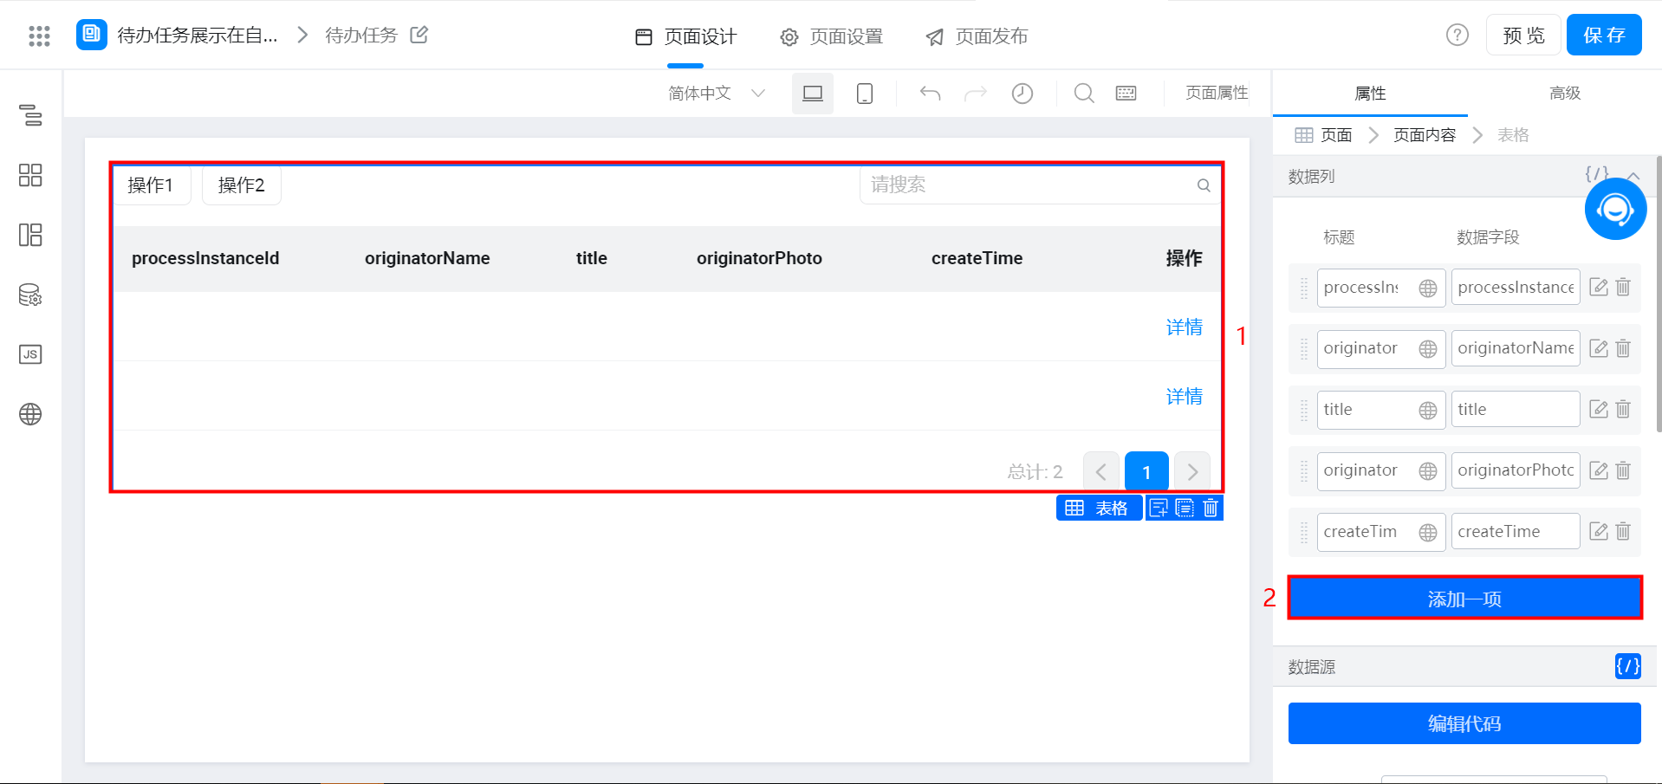Open the component library sidebar icon
The image size is (1662, 784).
pos(30,175)
